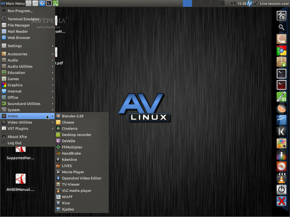Click the Chrome dock icon
The height and width of the screenshot is (217, 290).
(x=282, y=51)
